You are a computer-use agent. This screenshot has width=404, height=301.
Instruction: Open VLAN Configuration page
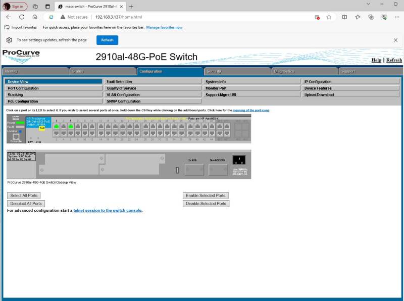(x=153, y=95)
